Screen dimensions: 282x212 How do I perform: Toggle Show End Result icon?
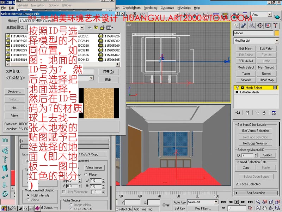248,113
